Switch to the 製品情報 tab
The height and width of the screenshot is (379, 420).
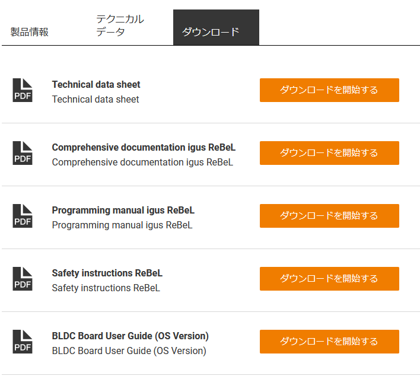30,32
